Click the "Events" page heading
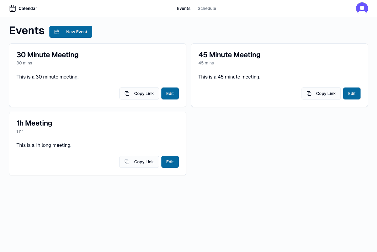 [x=27, y=31]
